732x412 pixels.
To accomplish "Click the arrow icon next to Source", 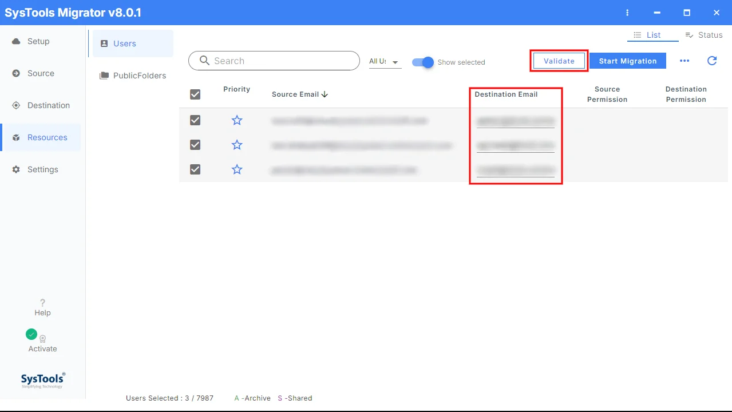I will 16,73.
